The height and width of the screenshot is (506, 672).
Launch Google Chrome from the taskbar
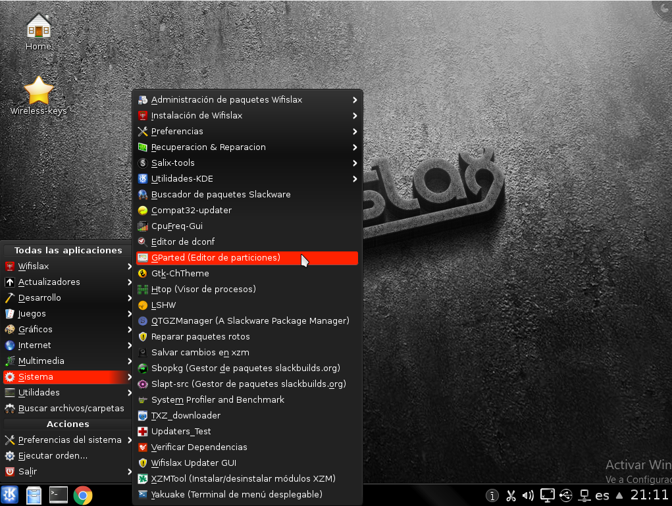tap(83, 495)
